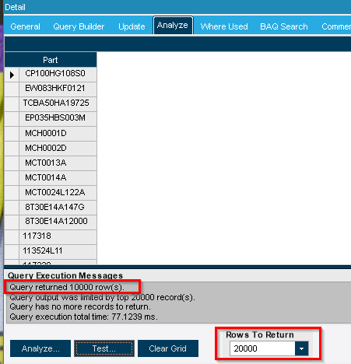351x364 pixels.
Task: Select the Analyze tab
Action: [x=173, y=26]
